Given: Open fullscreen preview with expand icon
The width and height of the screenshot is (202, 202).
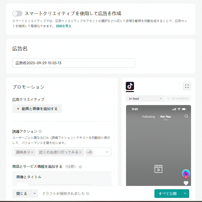Looking at the screenshot, I should coord(187,86).
